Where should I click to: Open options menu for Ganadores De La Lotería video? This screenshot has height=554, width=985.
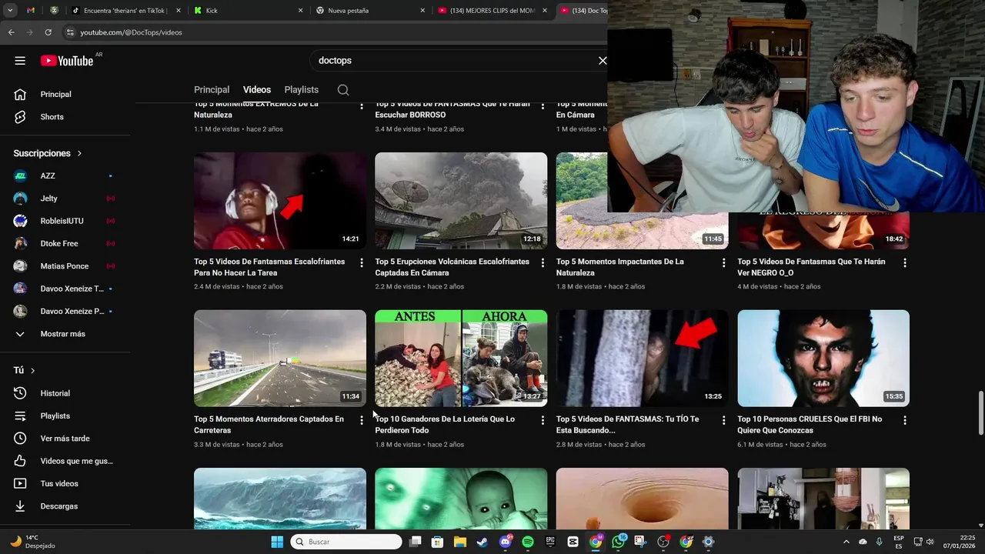(543, 420)
